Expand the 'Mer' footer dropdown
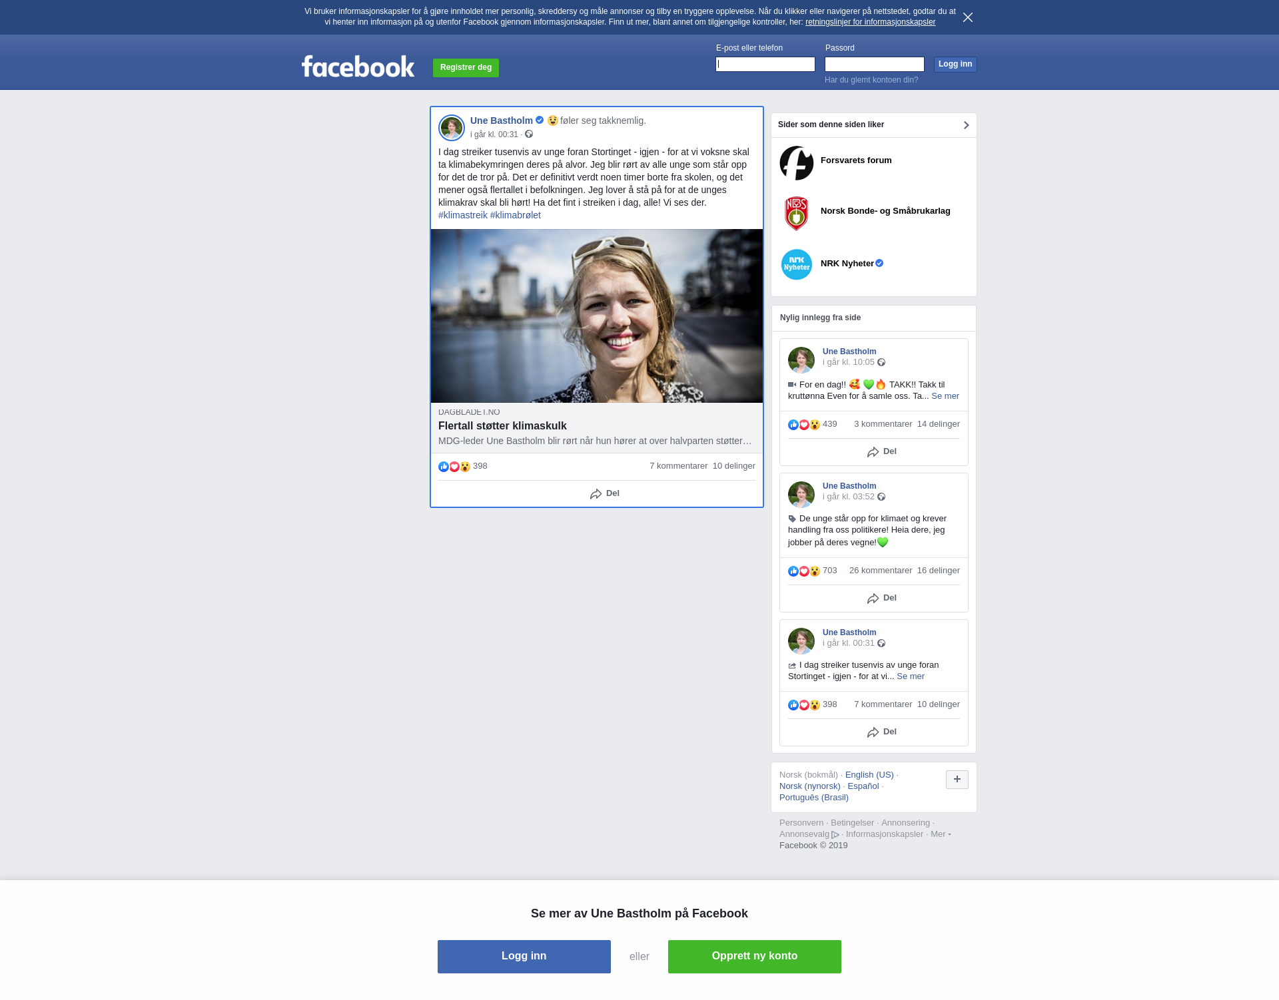 [x=940, y=834]
